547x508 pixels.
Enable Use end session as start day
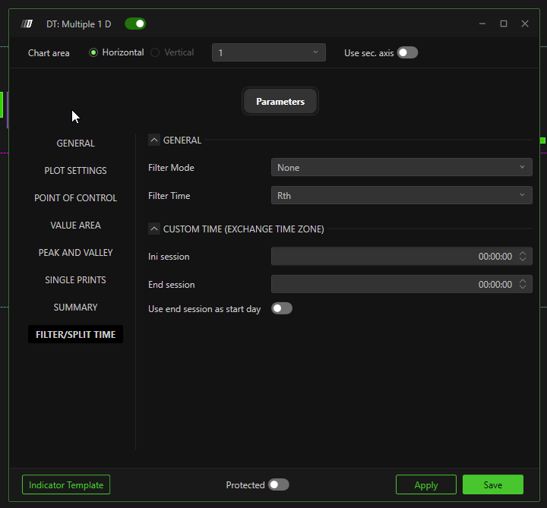click(282, 308)
